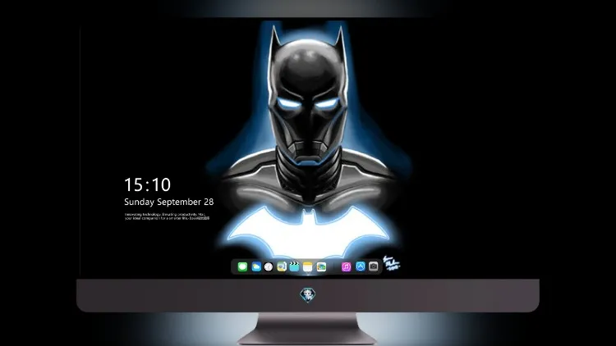Launch the pink Music app icon
The height and width of the screenshot is (346, 616).
point(346,266)
